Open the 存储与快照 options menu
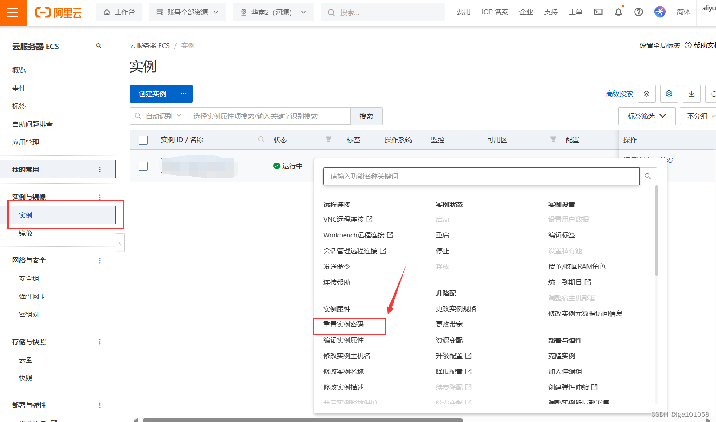 click(x=100, y=342)
